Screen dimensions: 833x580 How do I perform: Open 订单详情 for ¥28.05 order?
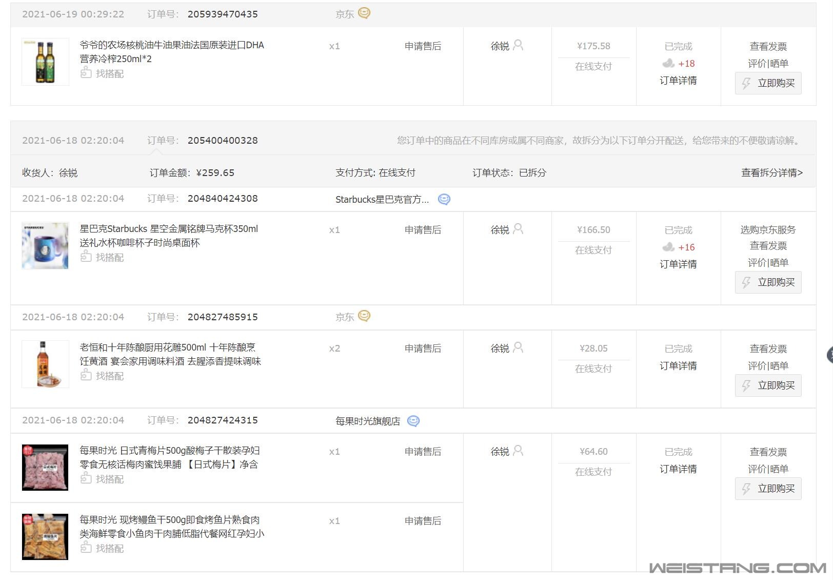(678, 366)
